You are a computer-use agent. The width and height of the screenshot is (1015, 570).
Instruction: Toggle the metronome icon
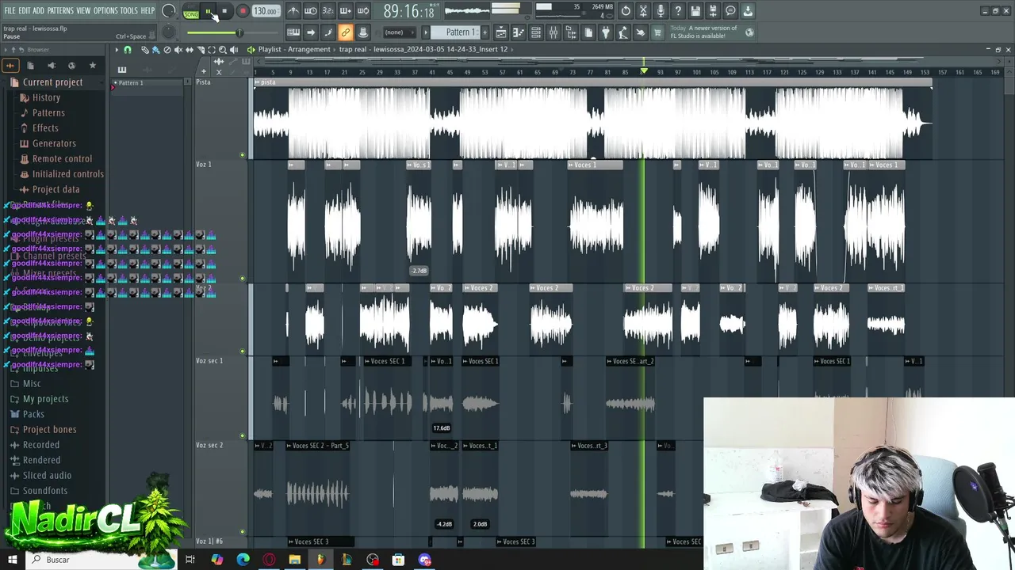[x=294, y=10]
